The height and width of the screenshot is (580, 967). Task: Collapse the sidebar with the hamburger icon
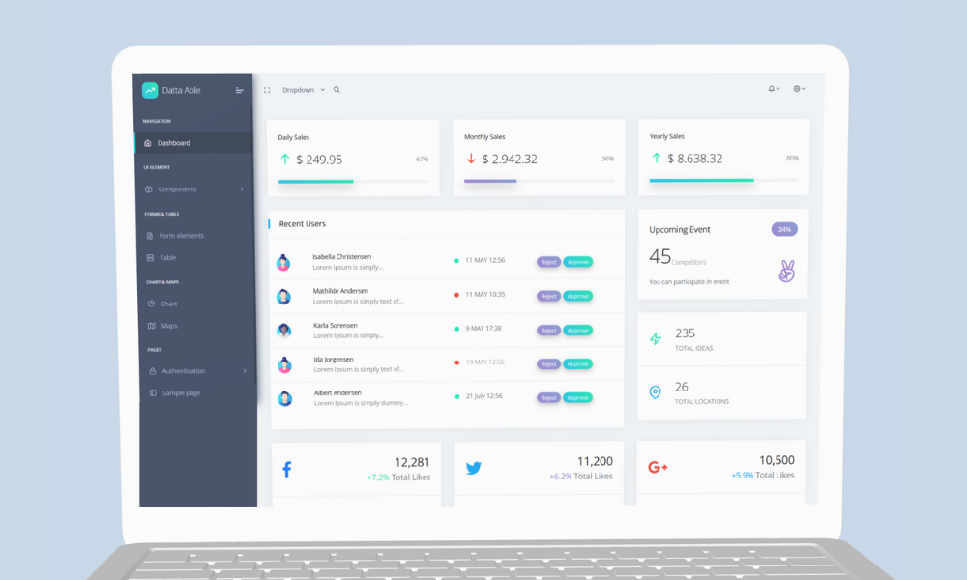point(240,91)
